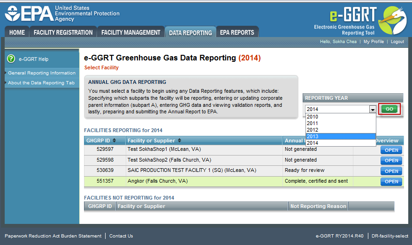Click GHGRP ID 529597 cell
Viewport: 412px width, 245px height.
coord(105,149)
